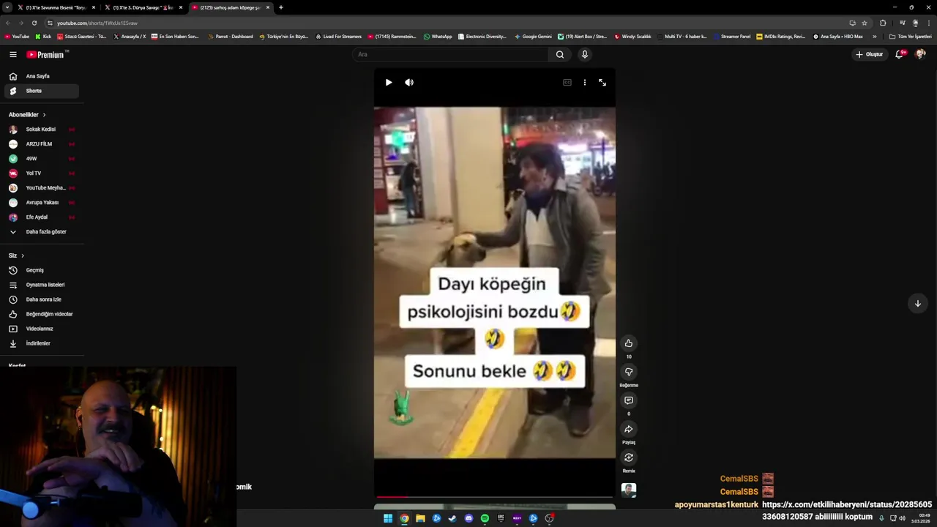
Task: Open the Streamer Panel bookmark
Action: (x=731, y=37)
